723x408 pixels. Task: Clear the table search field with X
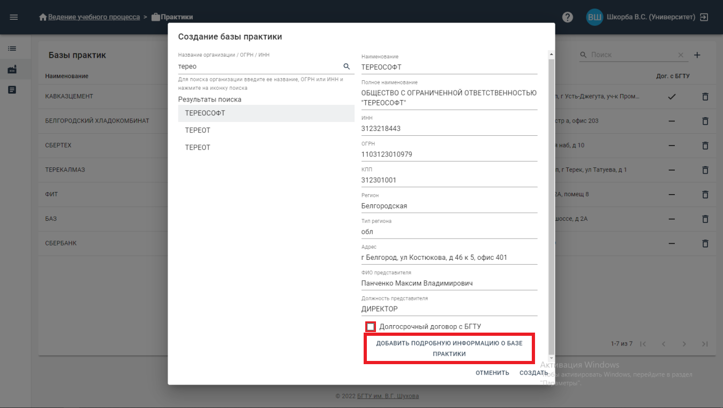pyautogui.click(x=681, y=55)
